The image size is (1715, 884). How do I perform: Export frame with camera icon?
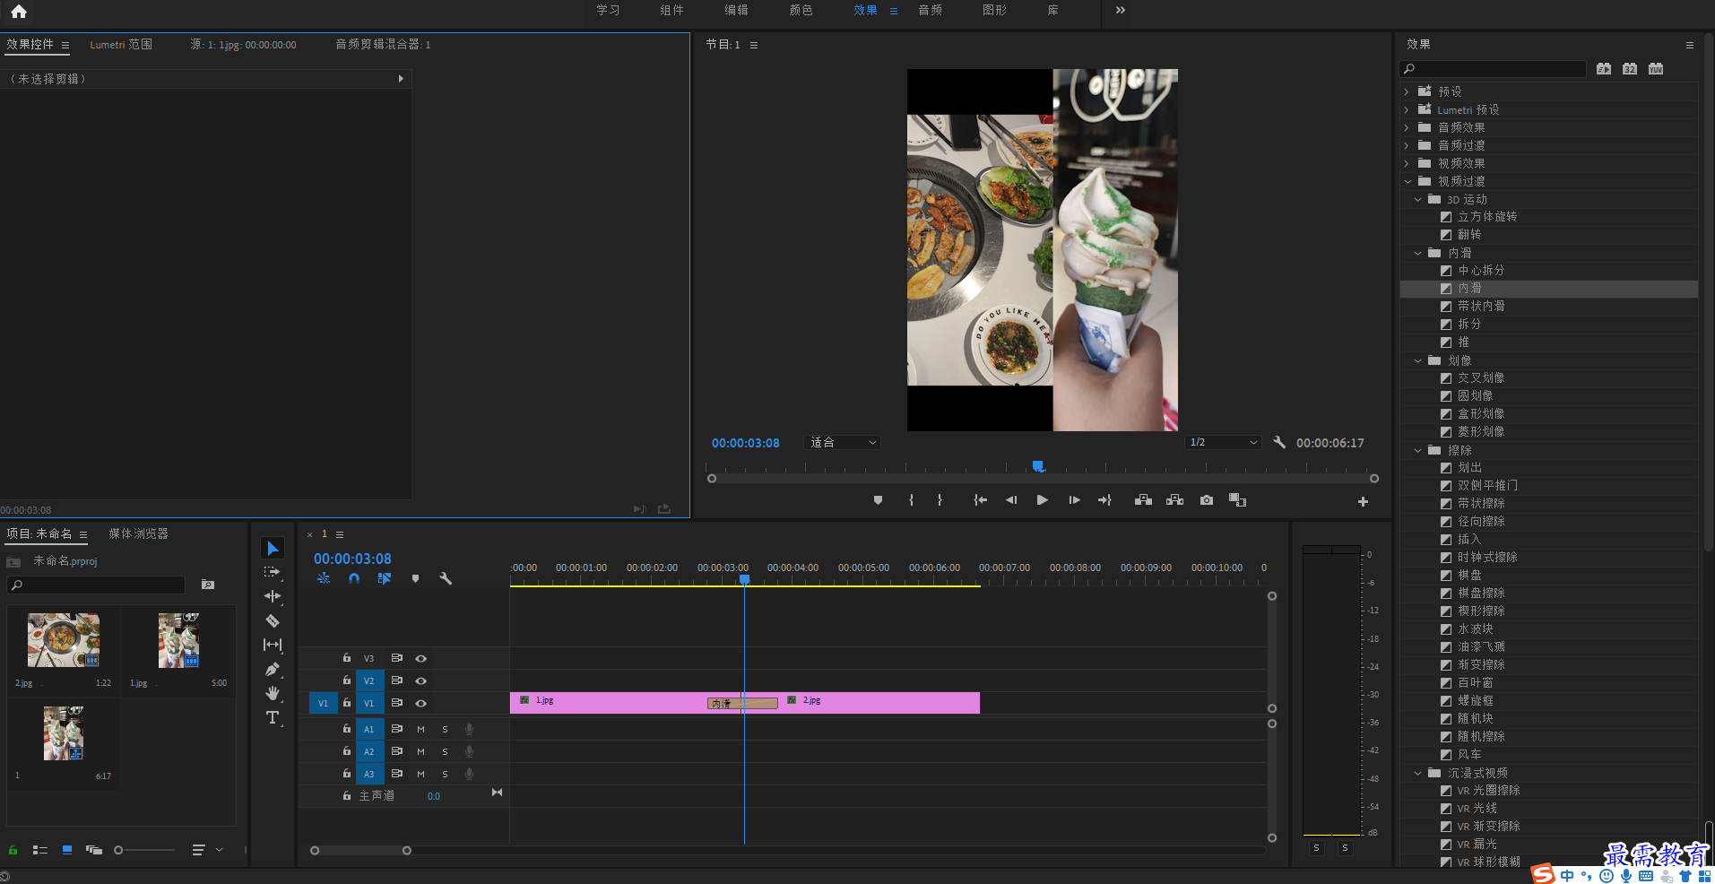pyautogui.click(x=1207, y=500)
